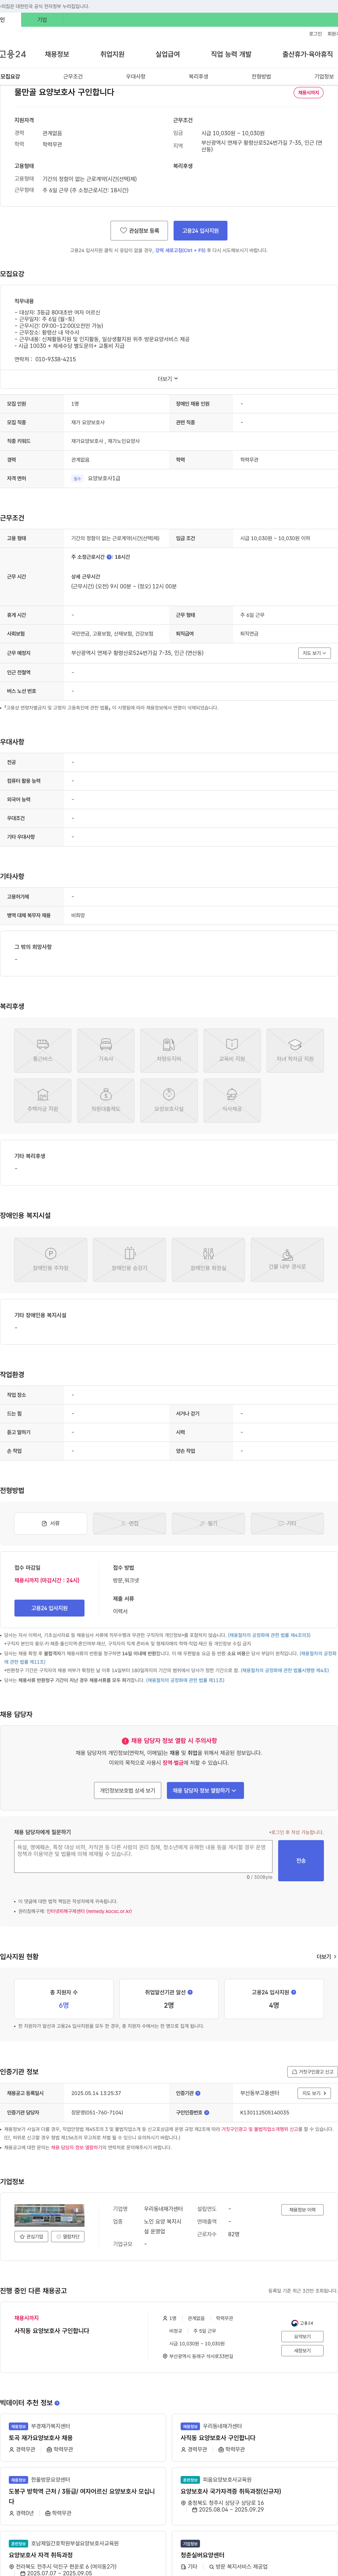
Task: Click 새창보기 for the 사직동 posting
Action: [302, 2350]
